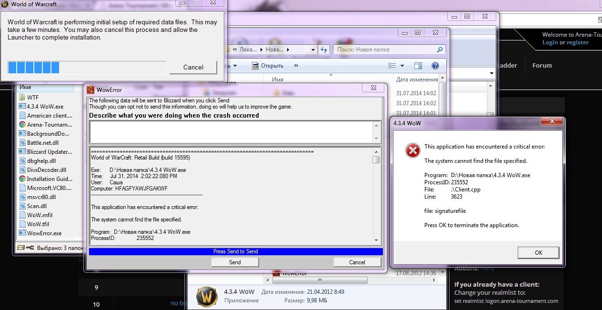Click the Installation Guid... Chrome icon
Screen dimensions: 602x310
(x=22, y=179)
